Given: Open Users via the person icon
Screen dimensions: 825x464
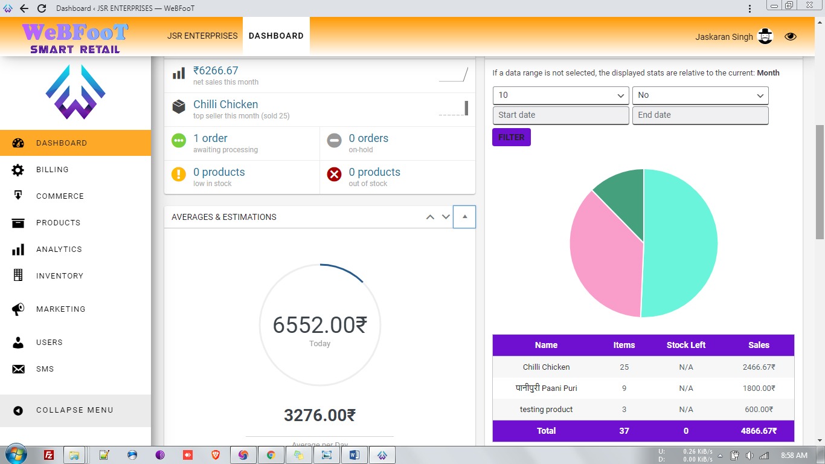Looking at the screenshot, I should pos(18,343).
